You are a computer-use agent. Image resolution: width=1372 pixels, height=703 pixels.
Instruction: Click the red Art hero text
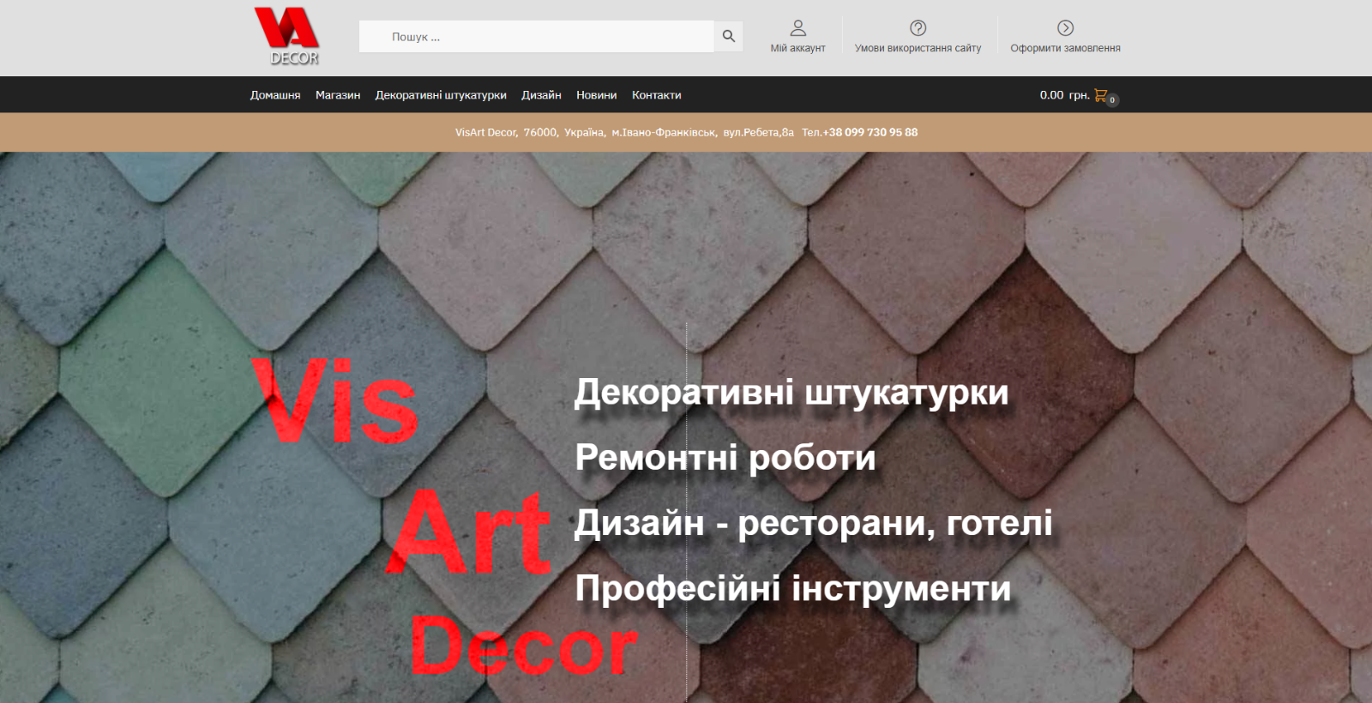(468, 532)
